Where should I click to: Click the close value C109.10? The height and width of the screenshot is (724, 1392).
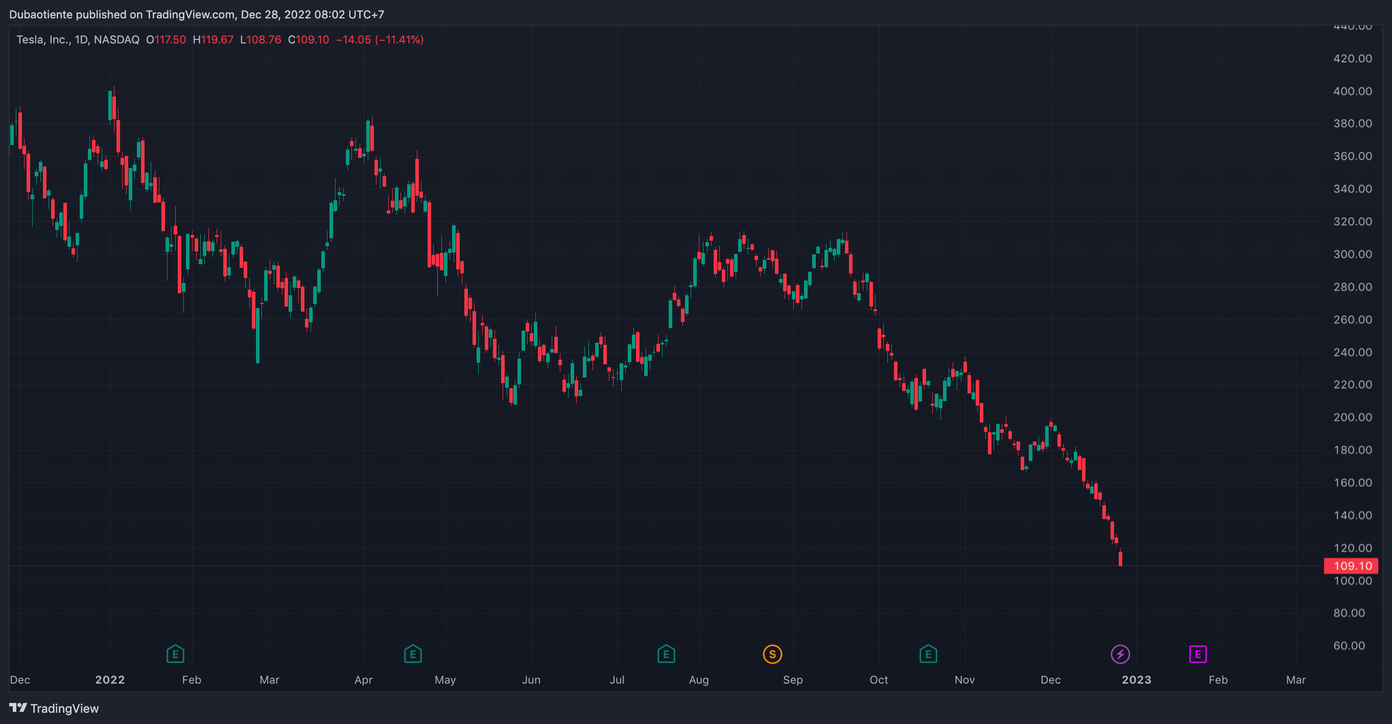click(x=308, y=39)
